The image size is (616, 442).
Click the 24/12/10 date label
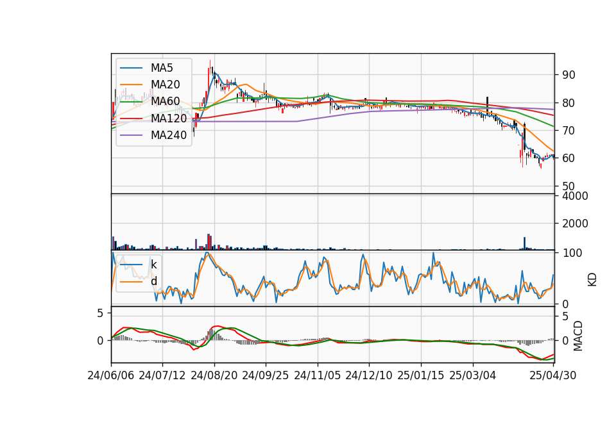[x=369, y=375]
